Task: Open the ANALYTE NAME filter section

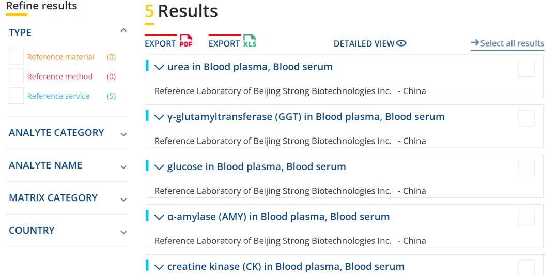Action: 123,167
